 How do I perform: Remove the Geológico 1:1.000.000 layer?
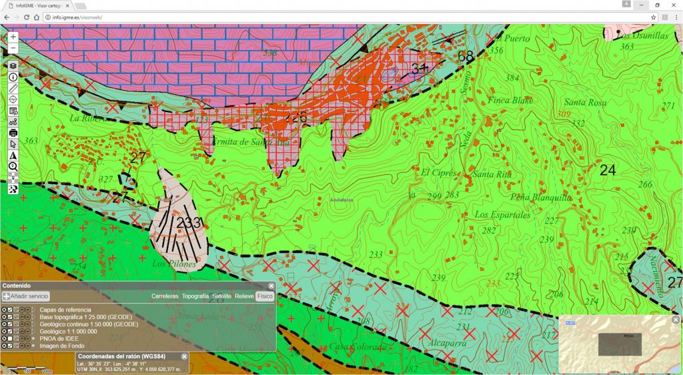coord(5,332)
